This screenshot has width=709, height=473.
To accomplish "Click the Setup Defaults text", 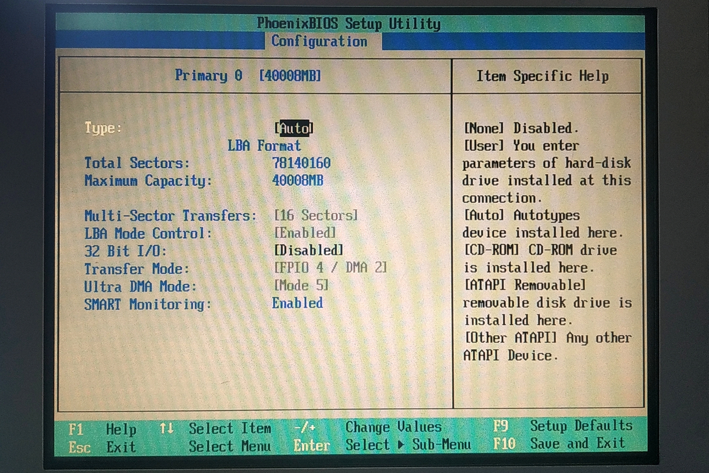I will click(x=581, y=425).
